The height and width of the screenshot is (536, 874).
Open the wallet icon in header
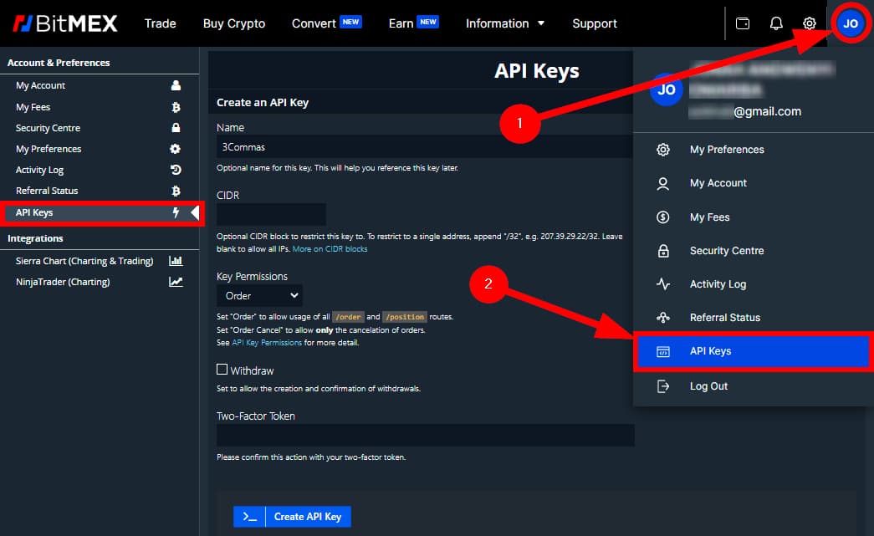743,23
